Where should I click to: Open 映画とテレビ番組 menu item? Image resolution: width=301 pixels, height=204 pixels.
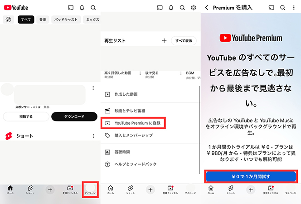click(x=150, y=111)
